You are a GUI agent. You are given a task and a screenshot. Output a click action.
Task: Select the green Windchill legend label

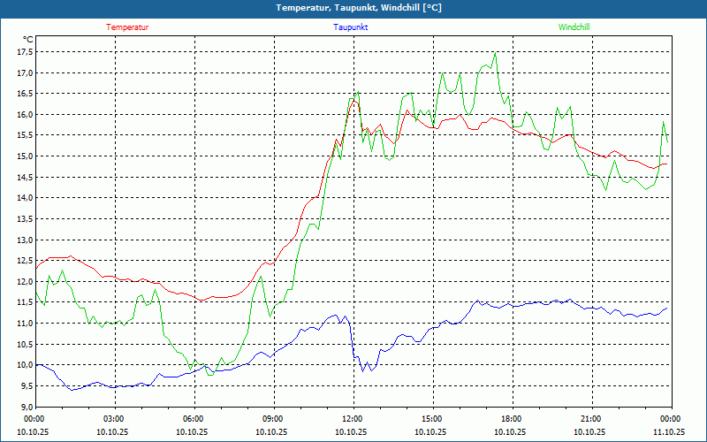(574, 27)
